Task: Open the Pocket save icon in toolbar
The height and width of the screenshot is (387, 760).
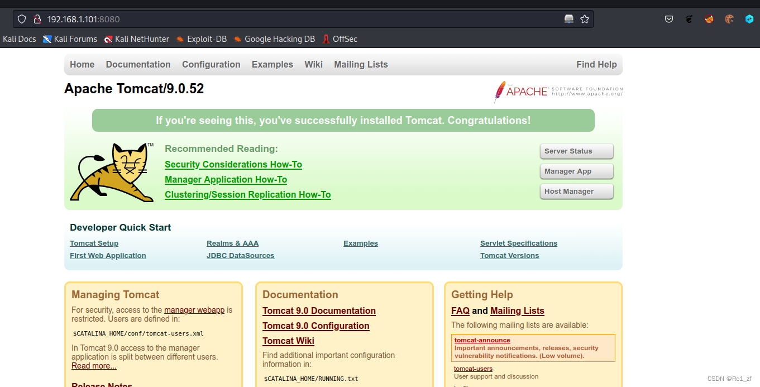Action: pyautogui.click(x=669, y=19)
